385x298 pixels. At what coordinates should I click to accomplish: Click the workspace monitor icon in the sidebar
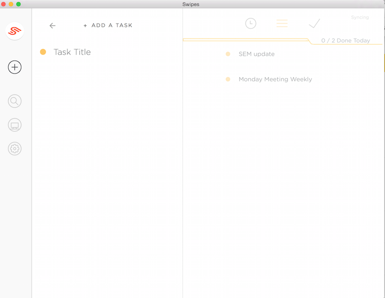pos(15,125)
